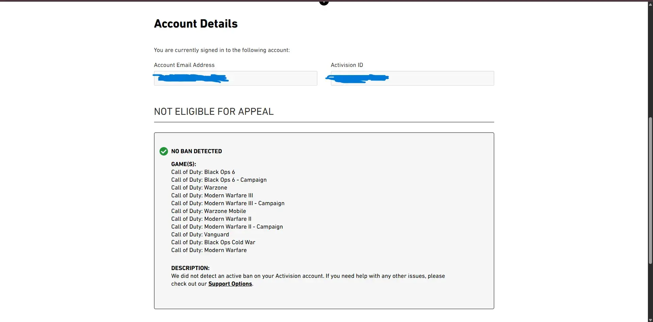Click the green check mark status icon

tap(164, 151)
